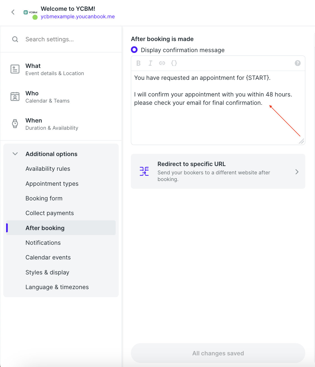
Task: Open the Notifications settings section
Action: pos(43,243)
